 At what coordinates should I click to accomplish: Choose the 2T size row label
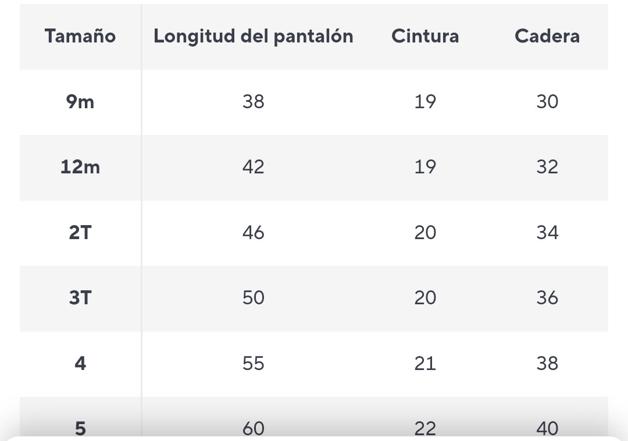click(x=80, y=233)
